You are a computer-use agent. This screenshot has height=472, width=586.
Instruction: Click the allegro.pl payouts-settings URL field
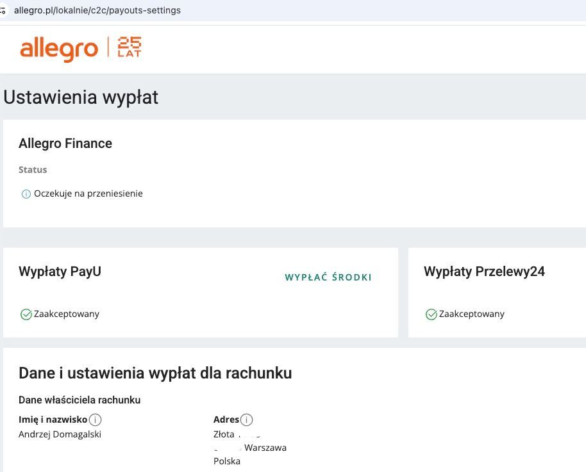pos(97,10)
